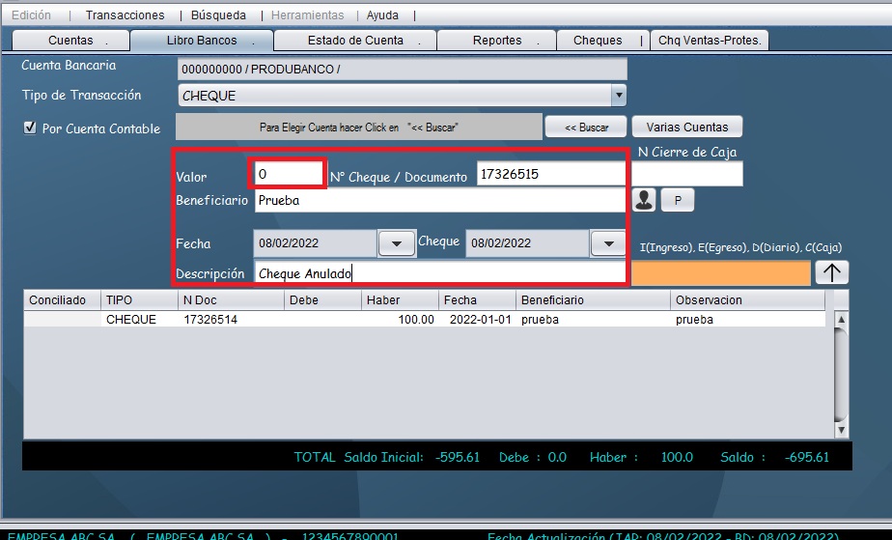The image size is (892, 540).
Task: Open the Cheque date picker dropdown
Action: (608, 243)
